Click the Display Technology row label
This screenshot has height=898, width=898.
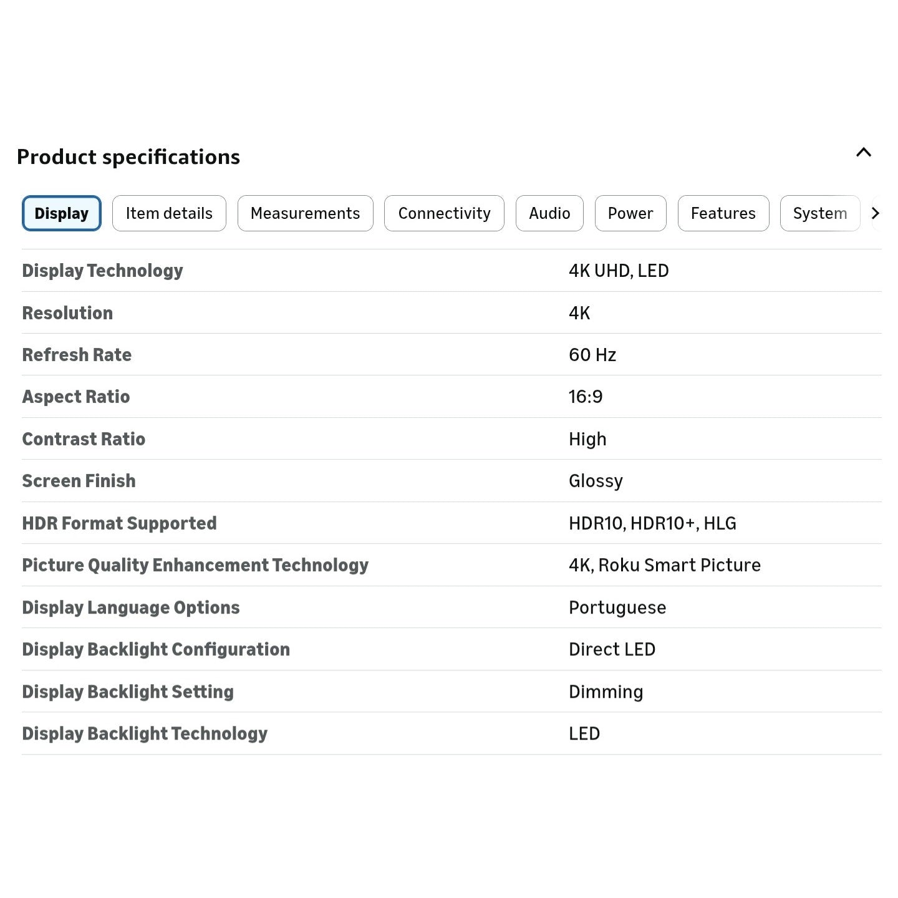102,271
